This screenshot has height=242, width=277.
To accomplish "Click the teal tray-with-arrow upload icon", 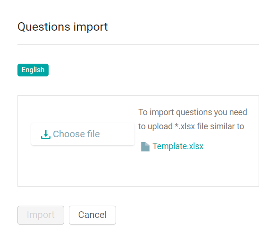I will [x=46, y=134].
